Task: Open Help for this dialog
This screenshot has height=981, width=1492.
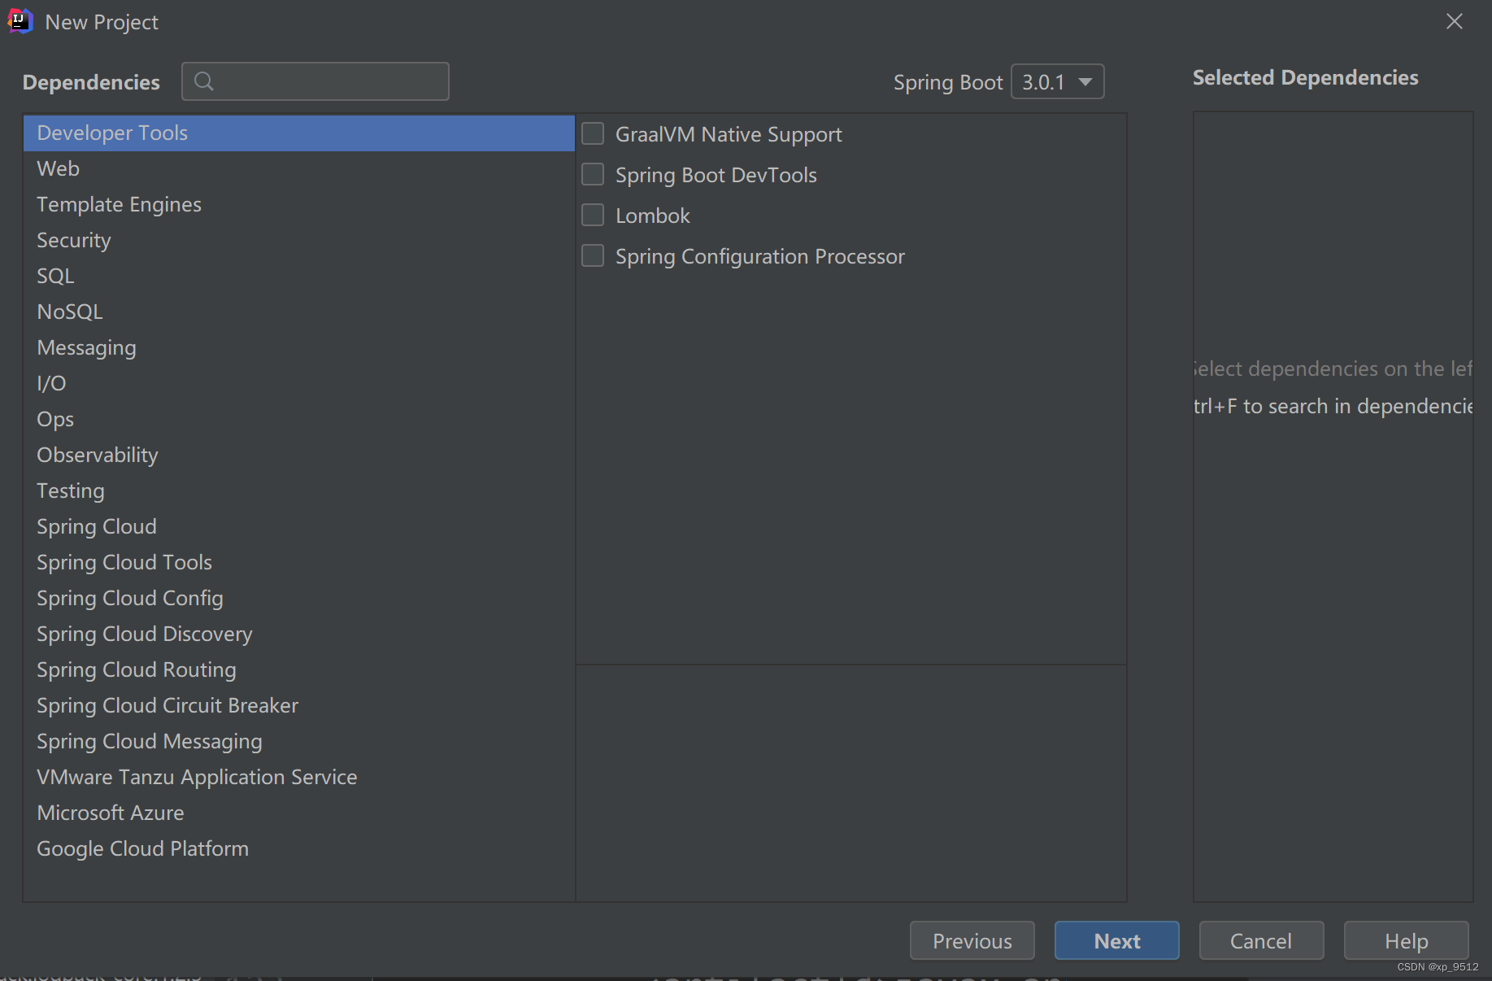Action: pyautogui.click(x=1407, y=941)
